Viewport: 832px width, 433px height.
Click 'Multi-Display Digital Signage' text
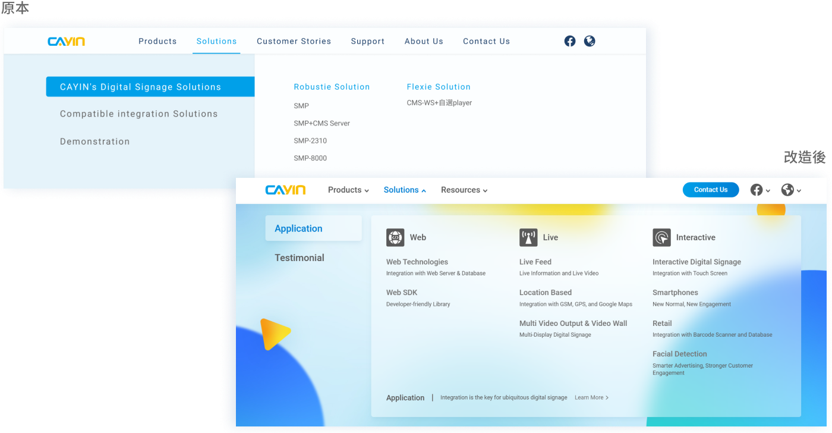click(555, 335)
